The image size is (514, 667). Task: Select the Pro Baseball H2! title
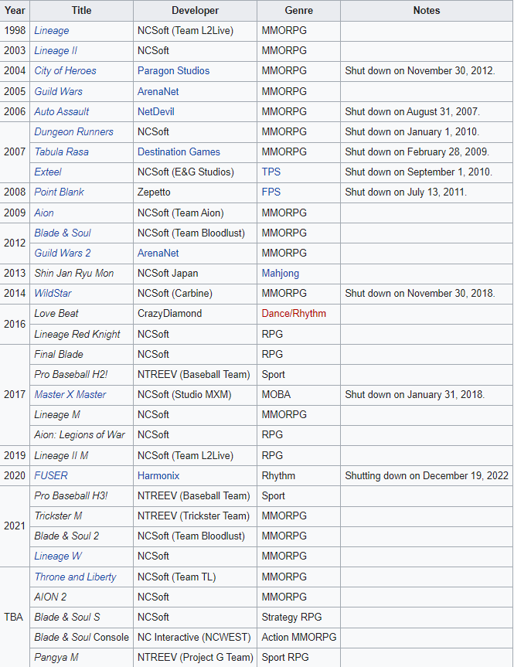point(71,374)
